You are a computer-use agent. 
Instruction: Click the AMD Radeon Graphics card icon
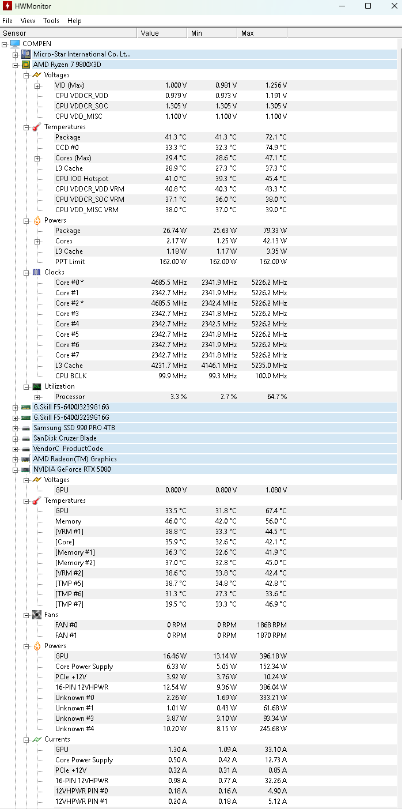[x=26, y=459]
